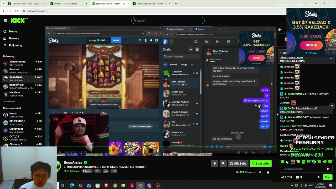
Task: Open the Slots & Casino category link
Action: tap(72, 171)
